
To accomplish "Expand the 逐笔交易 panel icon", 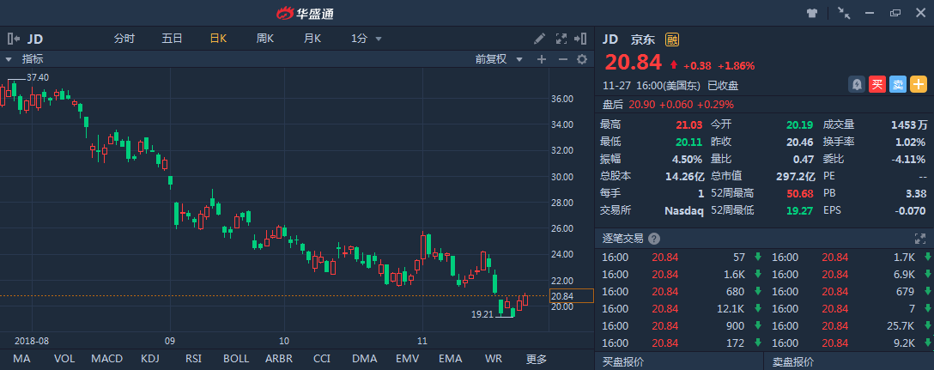I will 919,239.
